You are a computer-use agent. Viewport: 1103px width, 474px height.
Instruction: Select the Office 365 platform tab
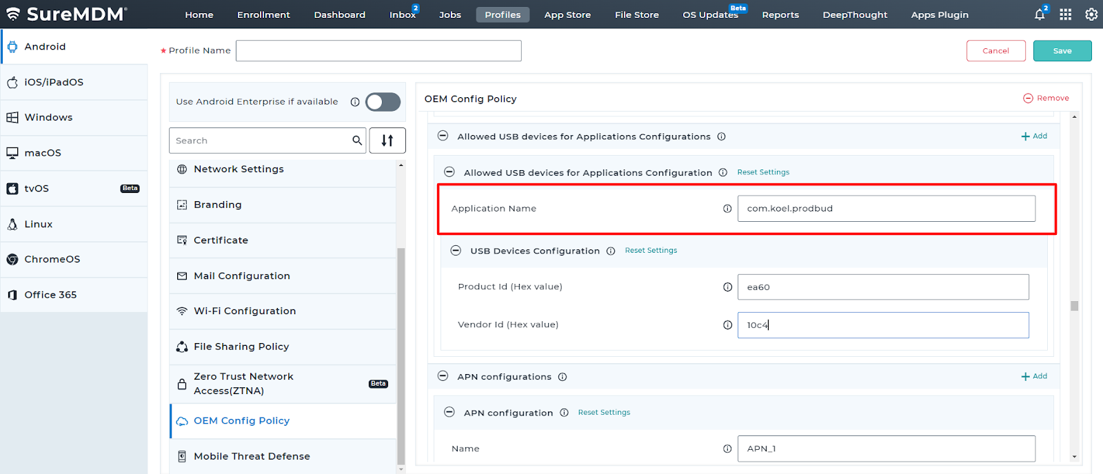(x=74, y=295)
